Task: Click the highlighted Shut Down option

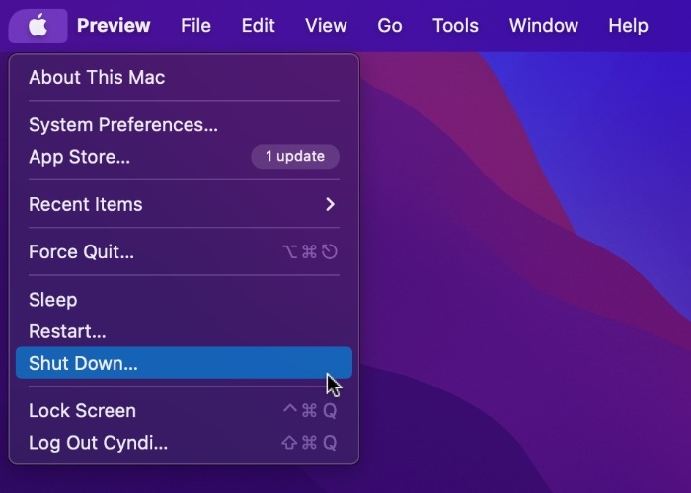Action: [x=84, y=363]
